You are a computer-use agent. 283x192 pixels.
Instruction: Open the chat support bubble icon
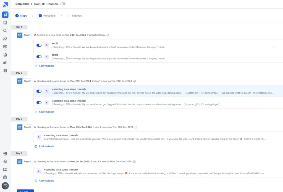coord(5,186)
